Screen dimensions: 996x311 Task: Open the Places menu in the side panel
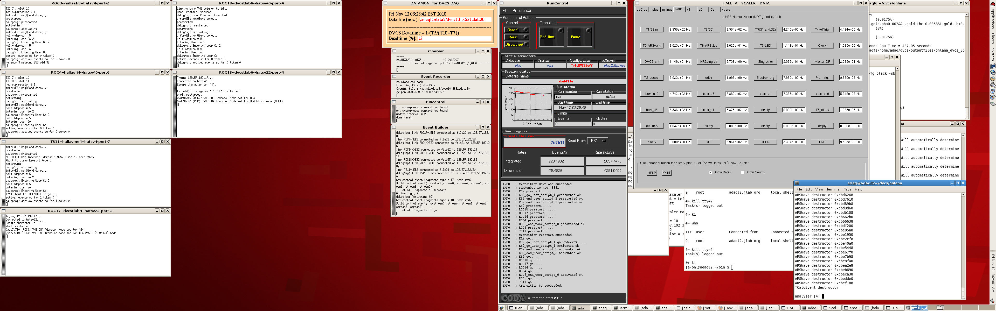pyautogui.click(x=993, y=39)
